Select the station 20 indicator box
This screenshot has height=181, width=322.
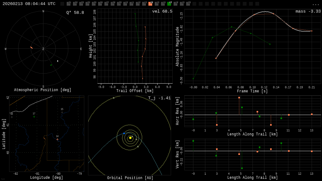point(188,4)
